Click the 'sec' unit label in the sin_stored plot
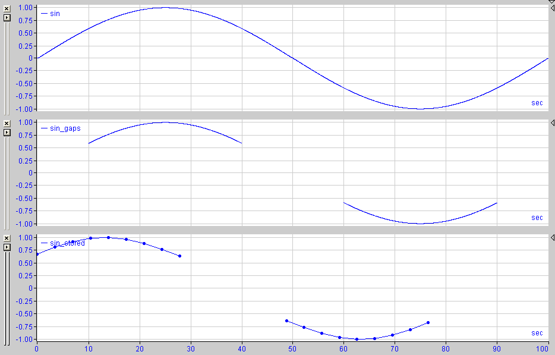This screenshot has height=355, width=555. [x=537, y=332]
